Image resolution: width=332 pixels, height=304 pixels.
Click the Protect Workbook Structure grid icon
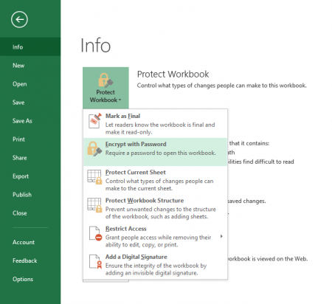point(94,205)
